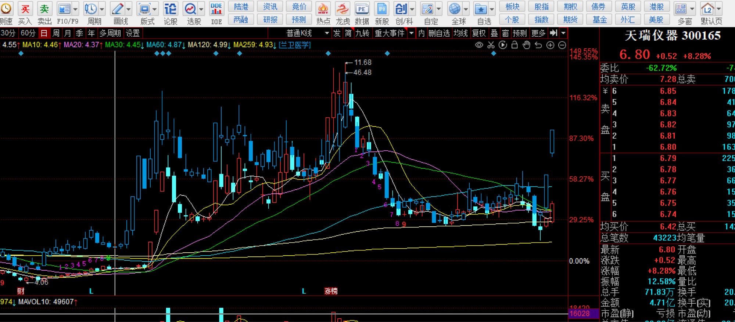Toggle 九转 indicator on chart
Screen dimensions: 735x322
[362, 33]
